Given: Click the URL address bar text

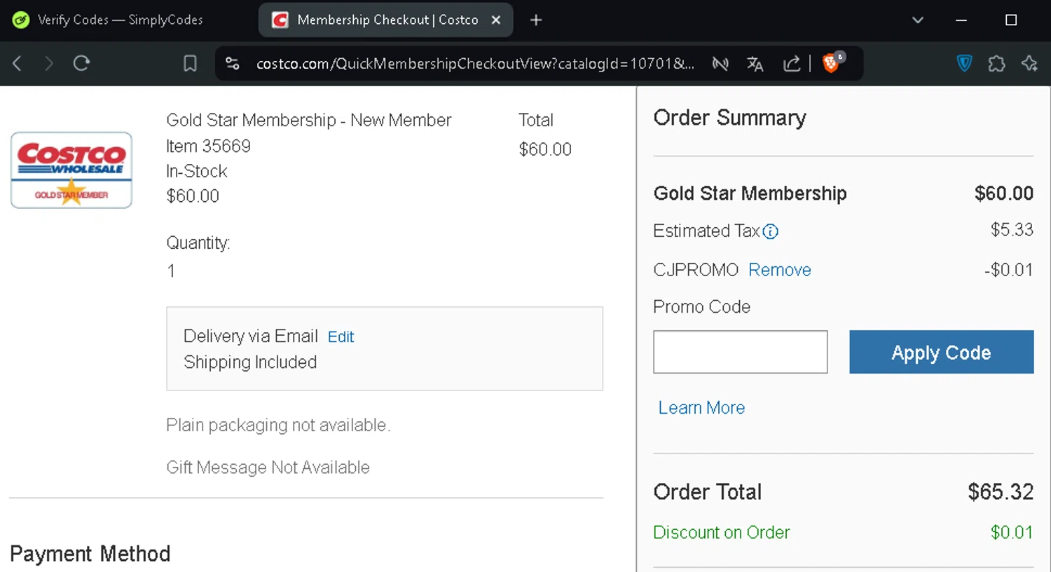Looking at the screenshot, I should click(475, 64).
